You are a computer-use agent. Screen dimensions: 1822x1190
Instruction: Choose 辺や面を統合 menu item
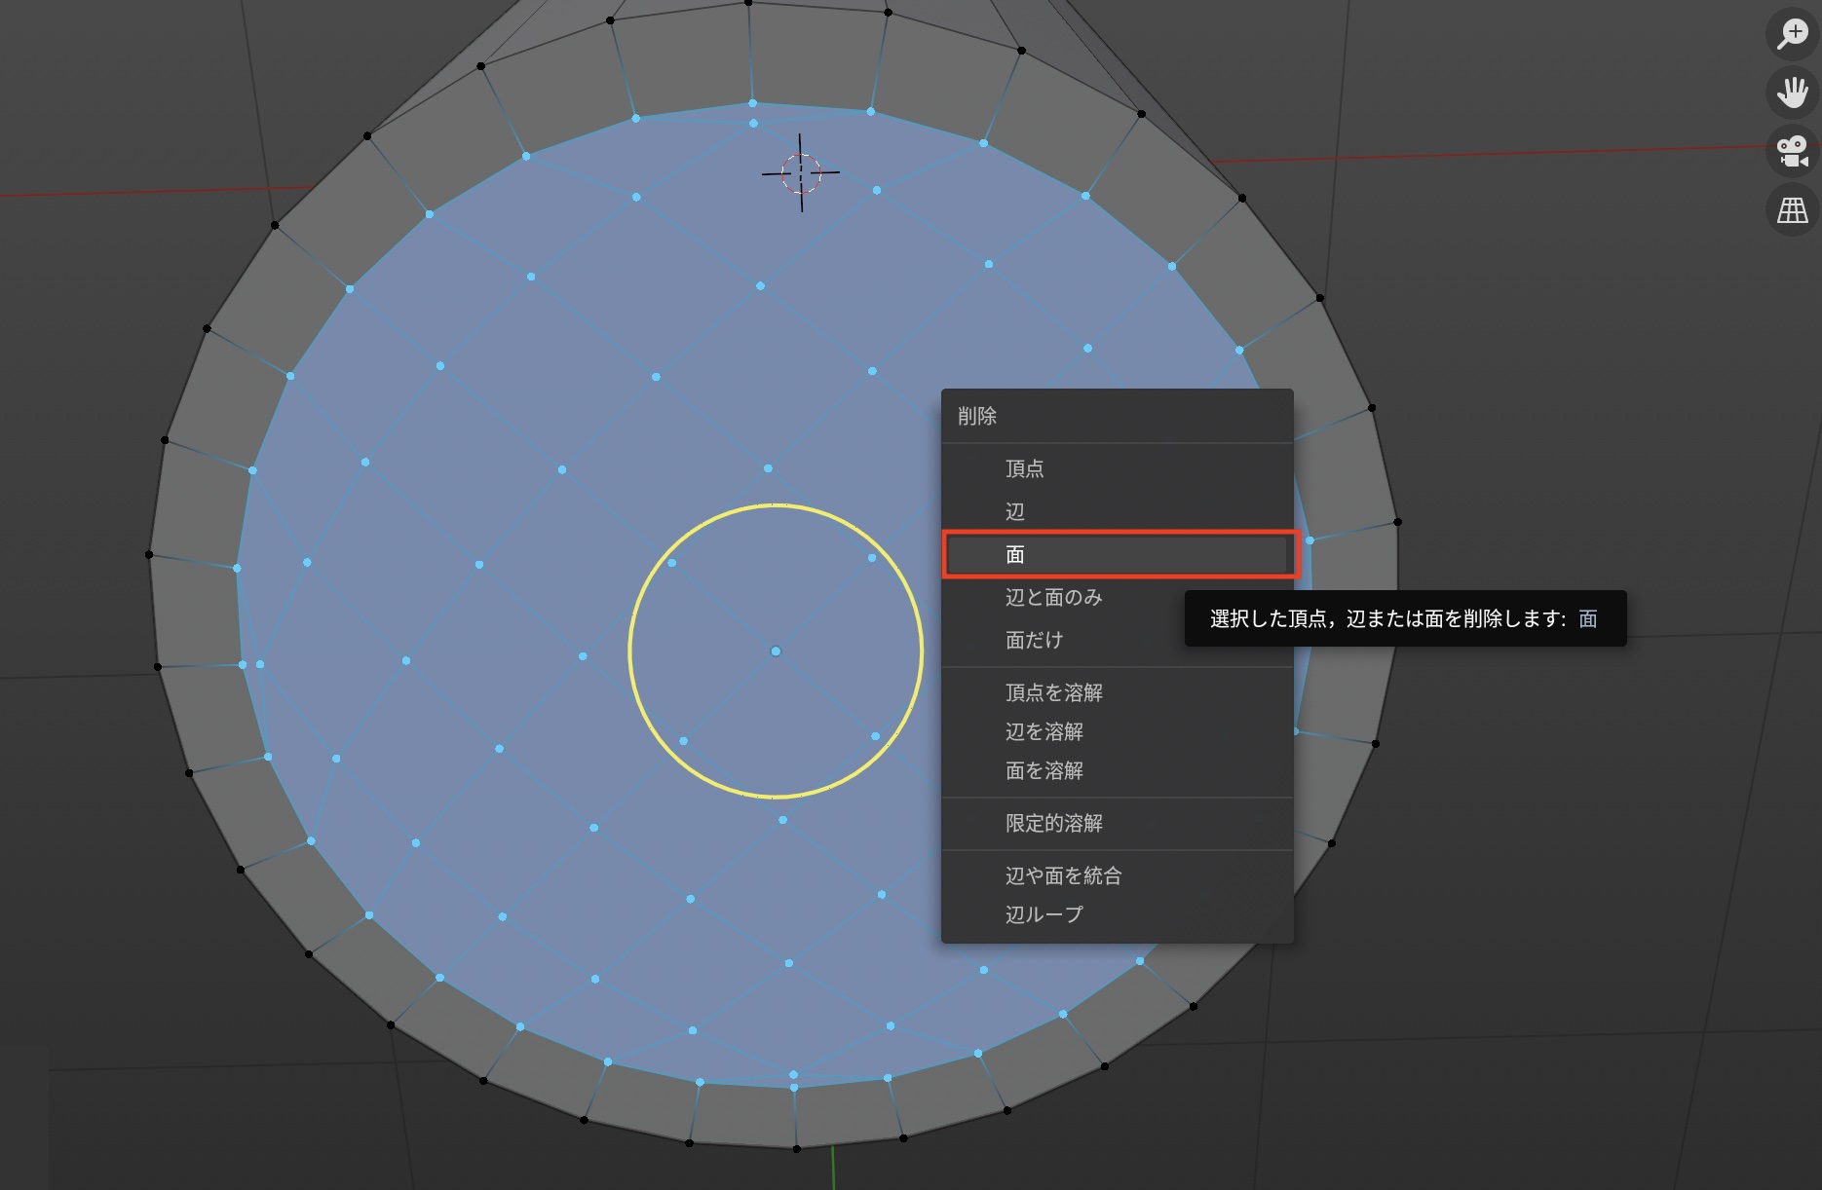(1063, 875)
